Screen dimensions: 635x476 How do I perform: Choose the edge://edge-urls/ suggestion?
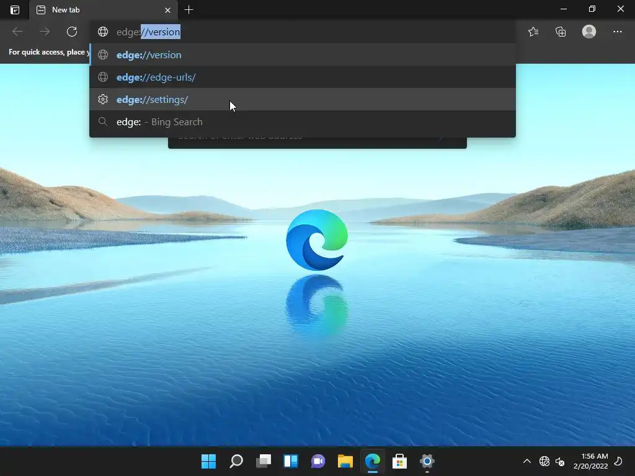pyautogui.click(x=303, y=77)
